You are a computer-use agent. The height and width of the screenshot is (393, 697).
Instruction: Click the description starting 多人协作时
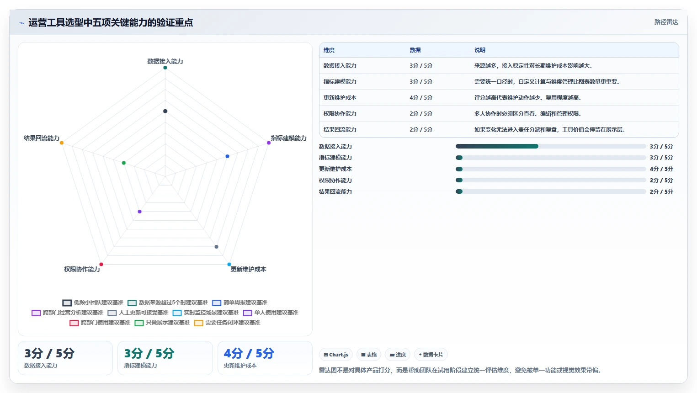click(x=528, y=114)
